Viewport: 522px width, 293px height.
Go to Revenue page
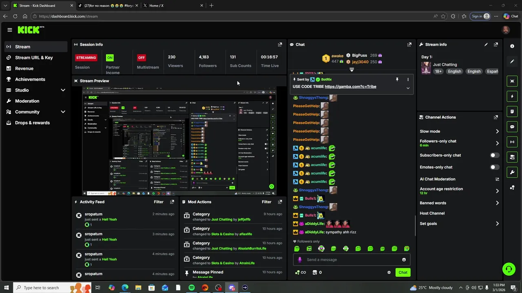point(36,68)
